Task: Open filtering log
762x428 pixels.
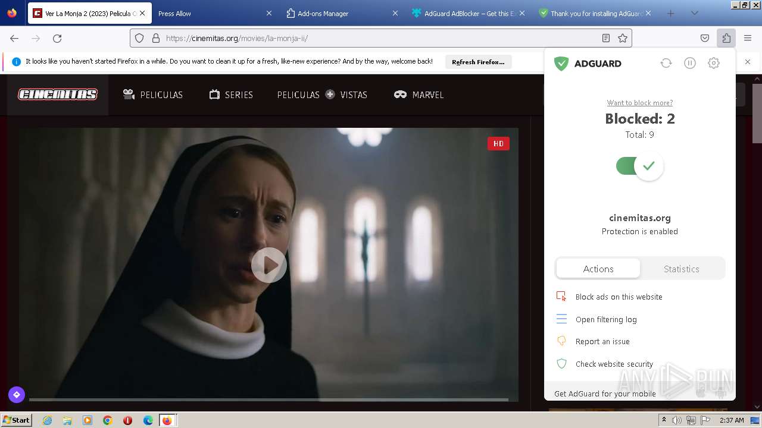Action: [x=606, y=319]
